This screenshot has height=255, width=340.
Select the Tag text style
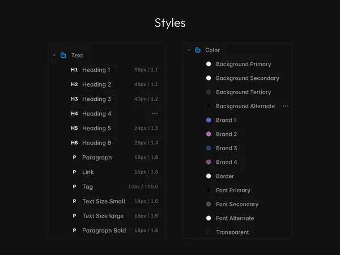click(87, 187)
